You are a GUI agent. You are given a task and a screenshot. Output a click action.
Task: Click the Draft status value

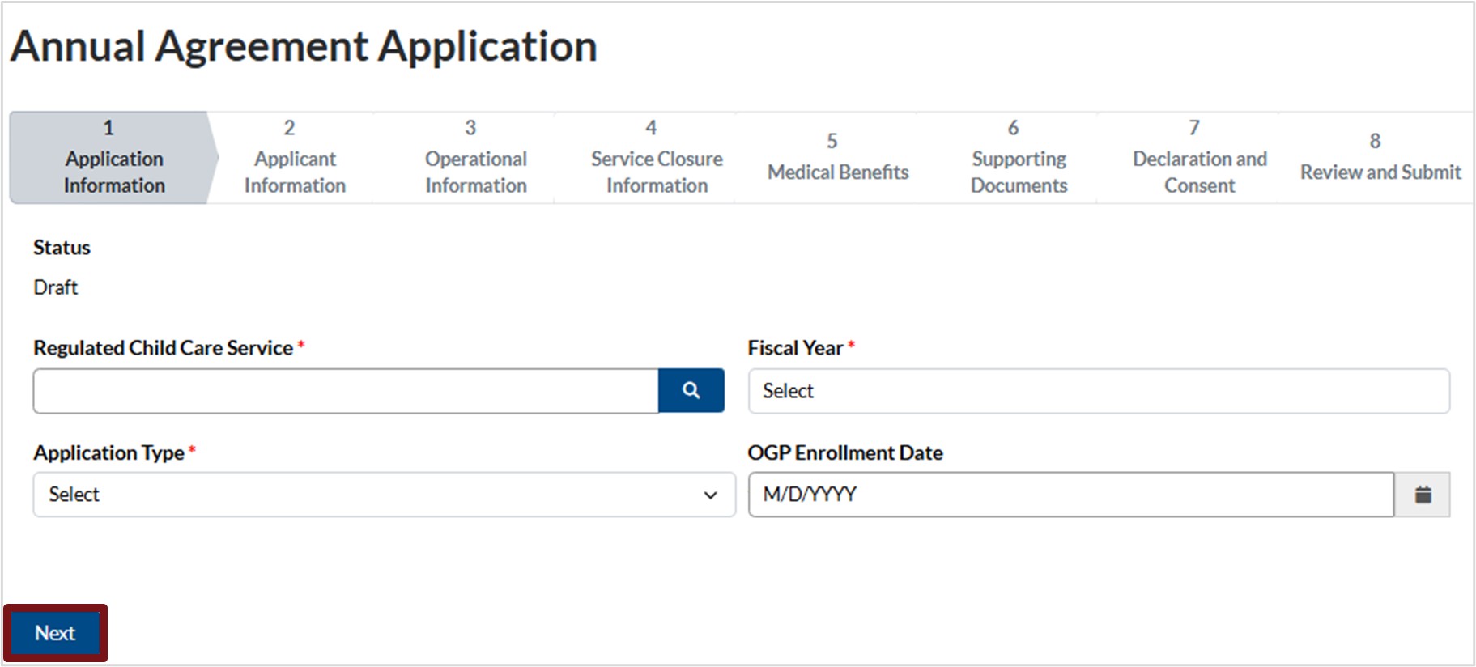(x=56, y=287)
